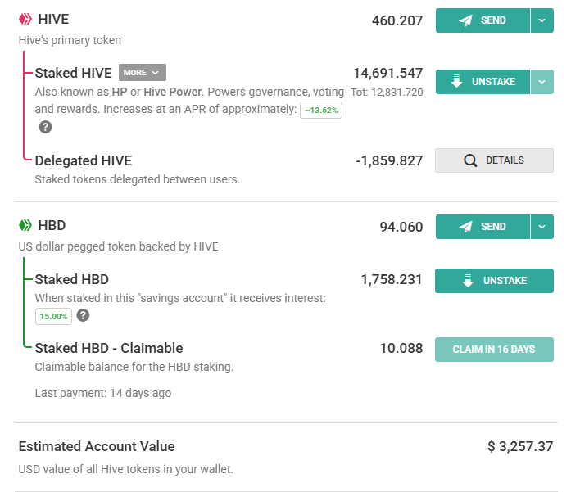Click paper plane icon on HIVE Send
Image resolution: width=571 pixels, height=492 pixels.
[466, 20]
